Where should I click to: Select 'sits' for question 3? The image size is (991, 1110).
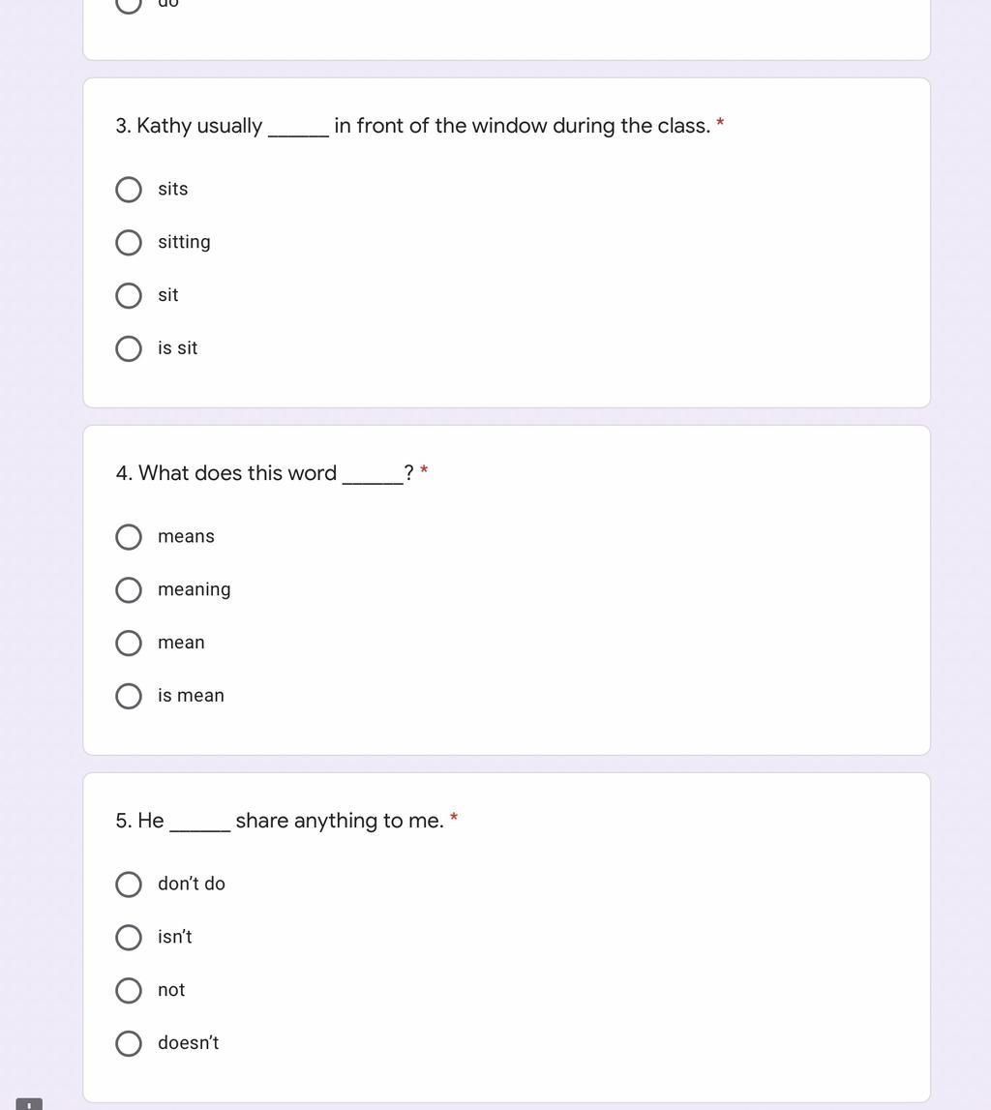coord(128,189)
